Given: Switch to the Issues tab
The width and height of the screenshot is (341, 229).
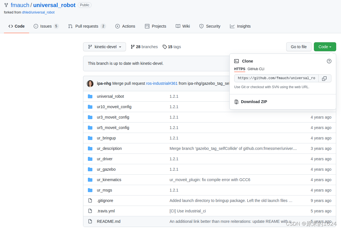Looking at the screenshot, I should (46, 26).
